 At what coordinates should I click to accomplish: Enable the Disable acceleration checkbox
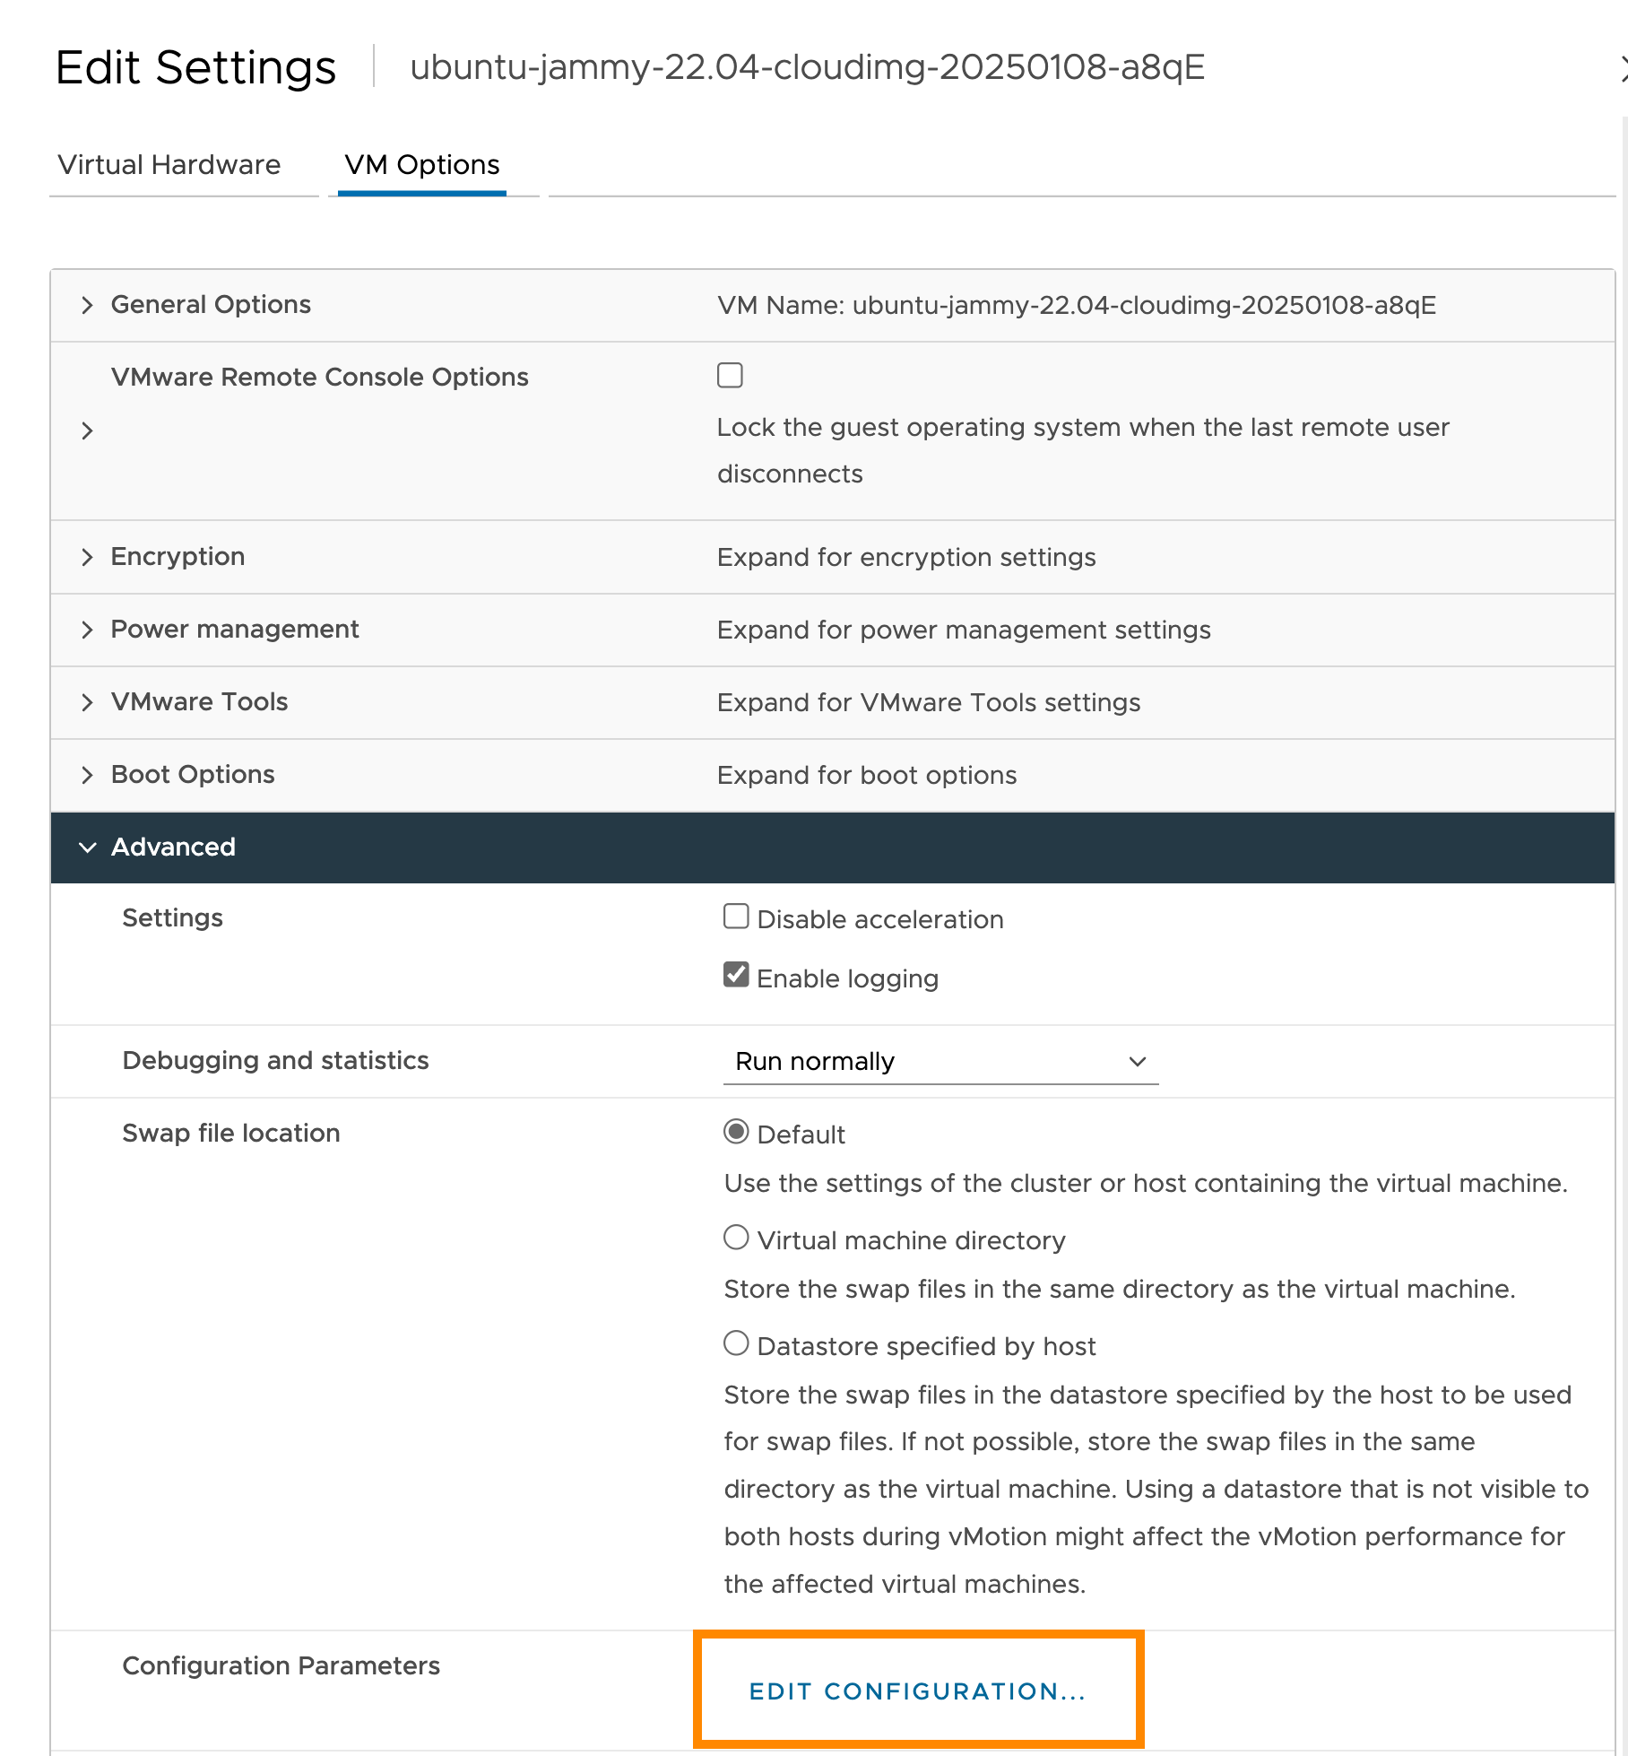735,917
